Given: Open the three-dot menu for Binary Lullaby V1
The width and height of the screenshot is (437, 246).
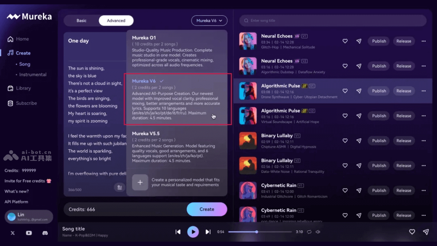Looking at the screenshot, I should (424, 141).
